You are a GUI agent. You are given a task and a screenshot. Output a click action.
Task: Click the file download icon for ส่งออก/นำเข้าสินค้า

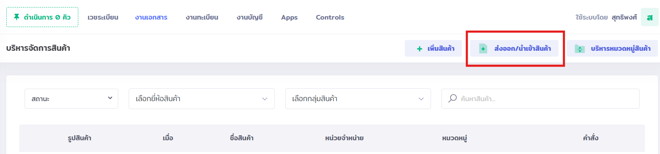coord(483,49)
